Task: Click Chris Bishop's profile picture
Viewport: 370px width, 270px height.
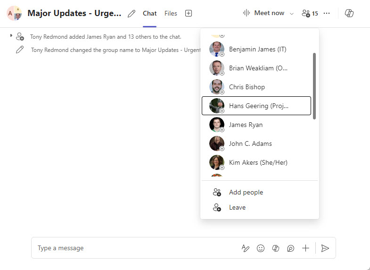Action: click(x=217, y=87)
